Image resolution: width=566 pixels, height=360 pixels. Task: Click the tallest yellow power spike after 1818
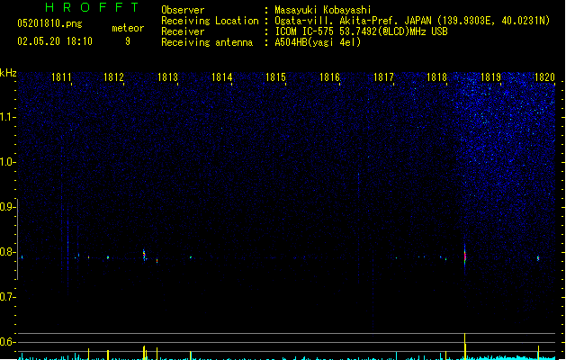(465, 346)
